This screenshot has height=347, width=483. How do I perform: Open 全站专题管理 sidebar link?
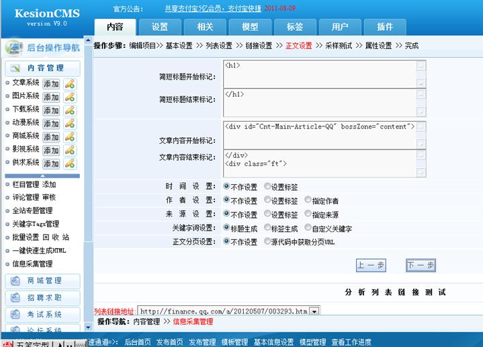click(x=32, y=210)
